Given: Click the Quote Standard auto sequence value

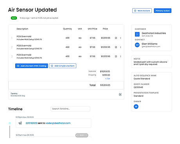Looking at the screenshot, I should (142, 79).
